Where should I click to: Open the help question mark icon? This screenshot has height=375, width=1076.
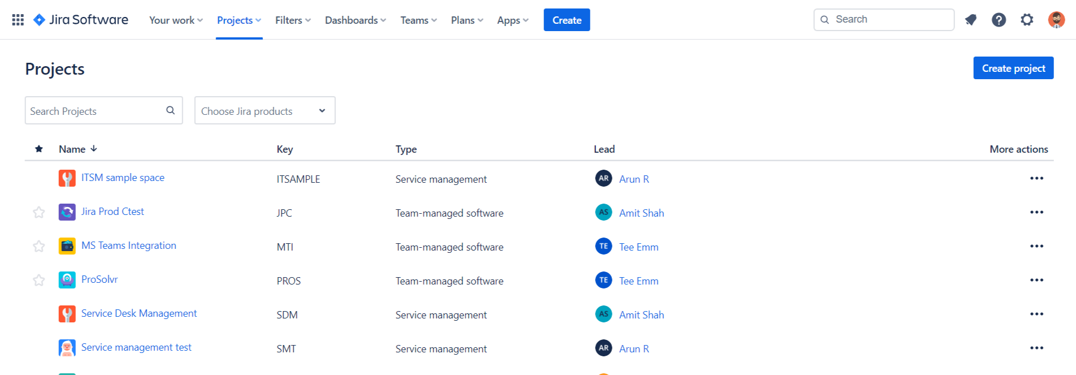coord(999,20)
